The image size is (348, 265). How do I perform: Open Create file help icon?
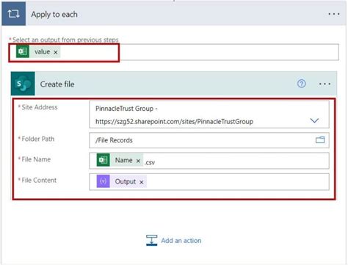(x=302, y=84)
